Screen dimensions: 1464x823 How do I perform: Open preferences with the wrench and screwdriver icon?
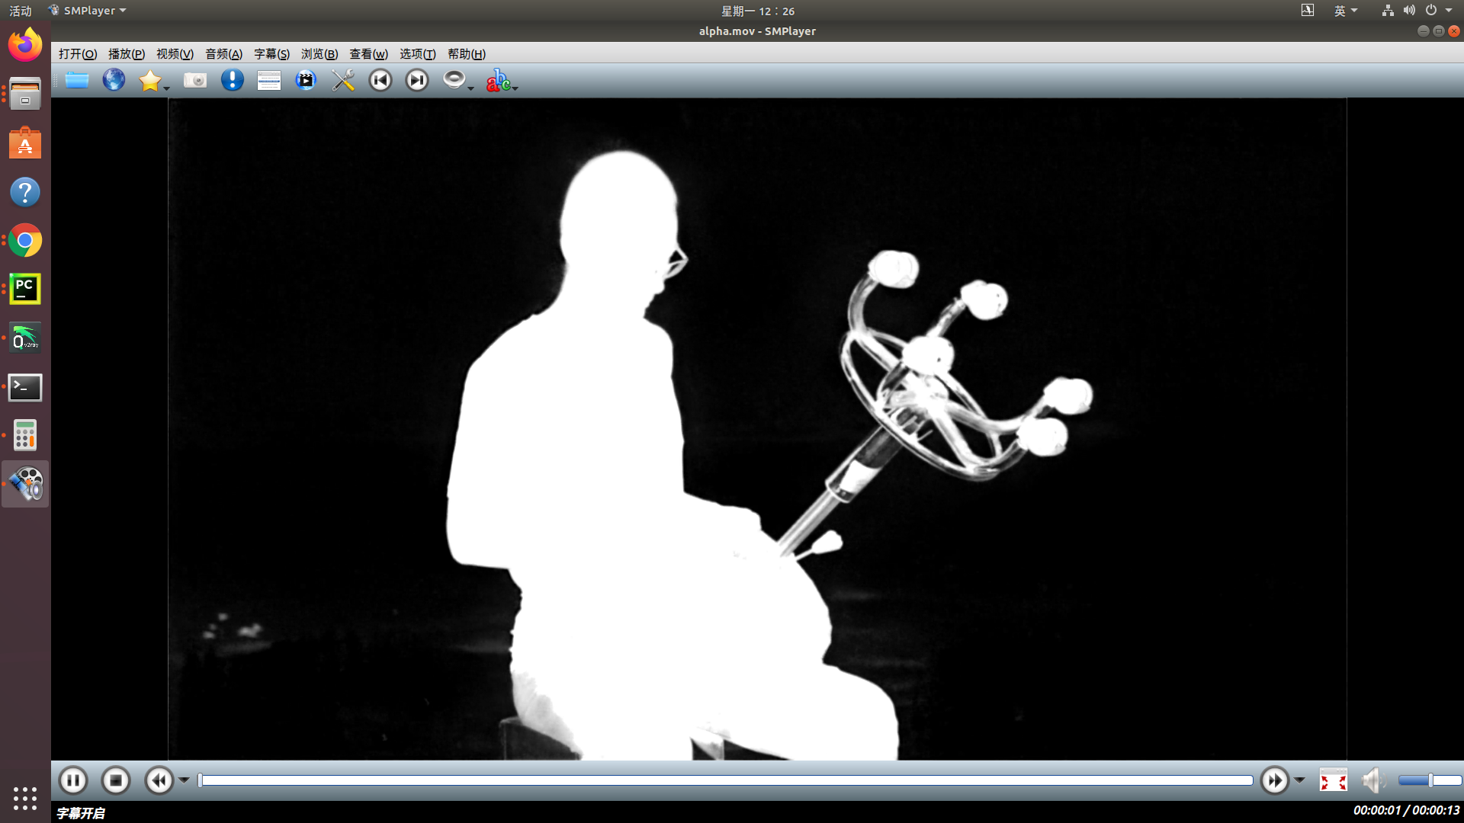pyautogui.click(x=343, y=80)
